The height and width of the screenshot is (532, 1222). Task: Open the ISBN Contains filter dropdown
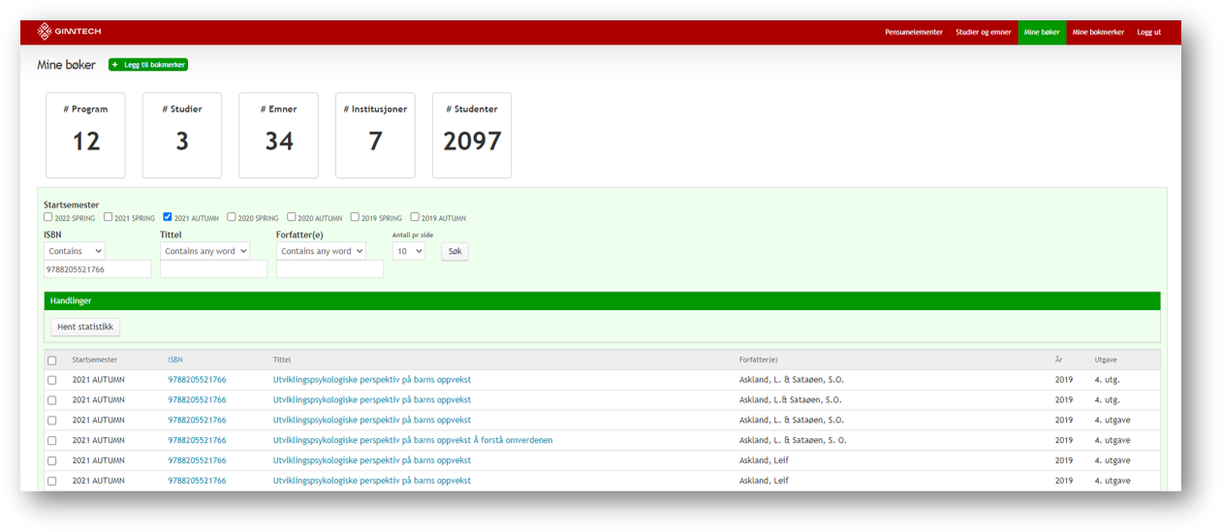(75, 251)
